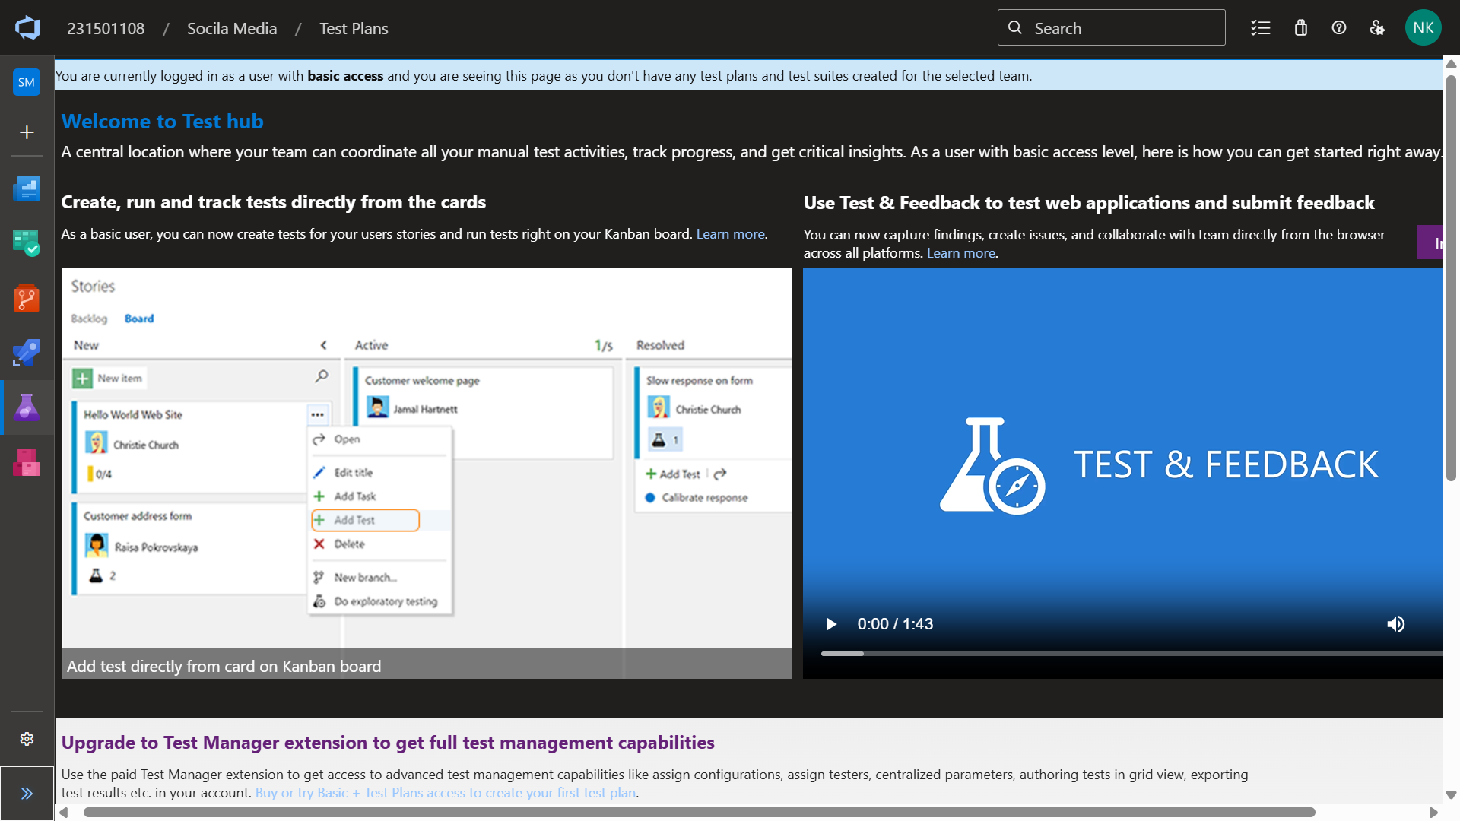Expand the sidebar with double chevron
The width and height of the screenshot is (1460, 821).
pos(27,794)
